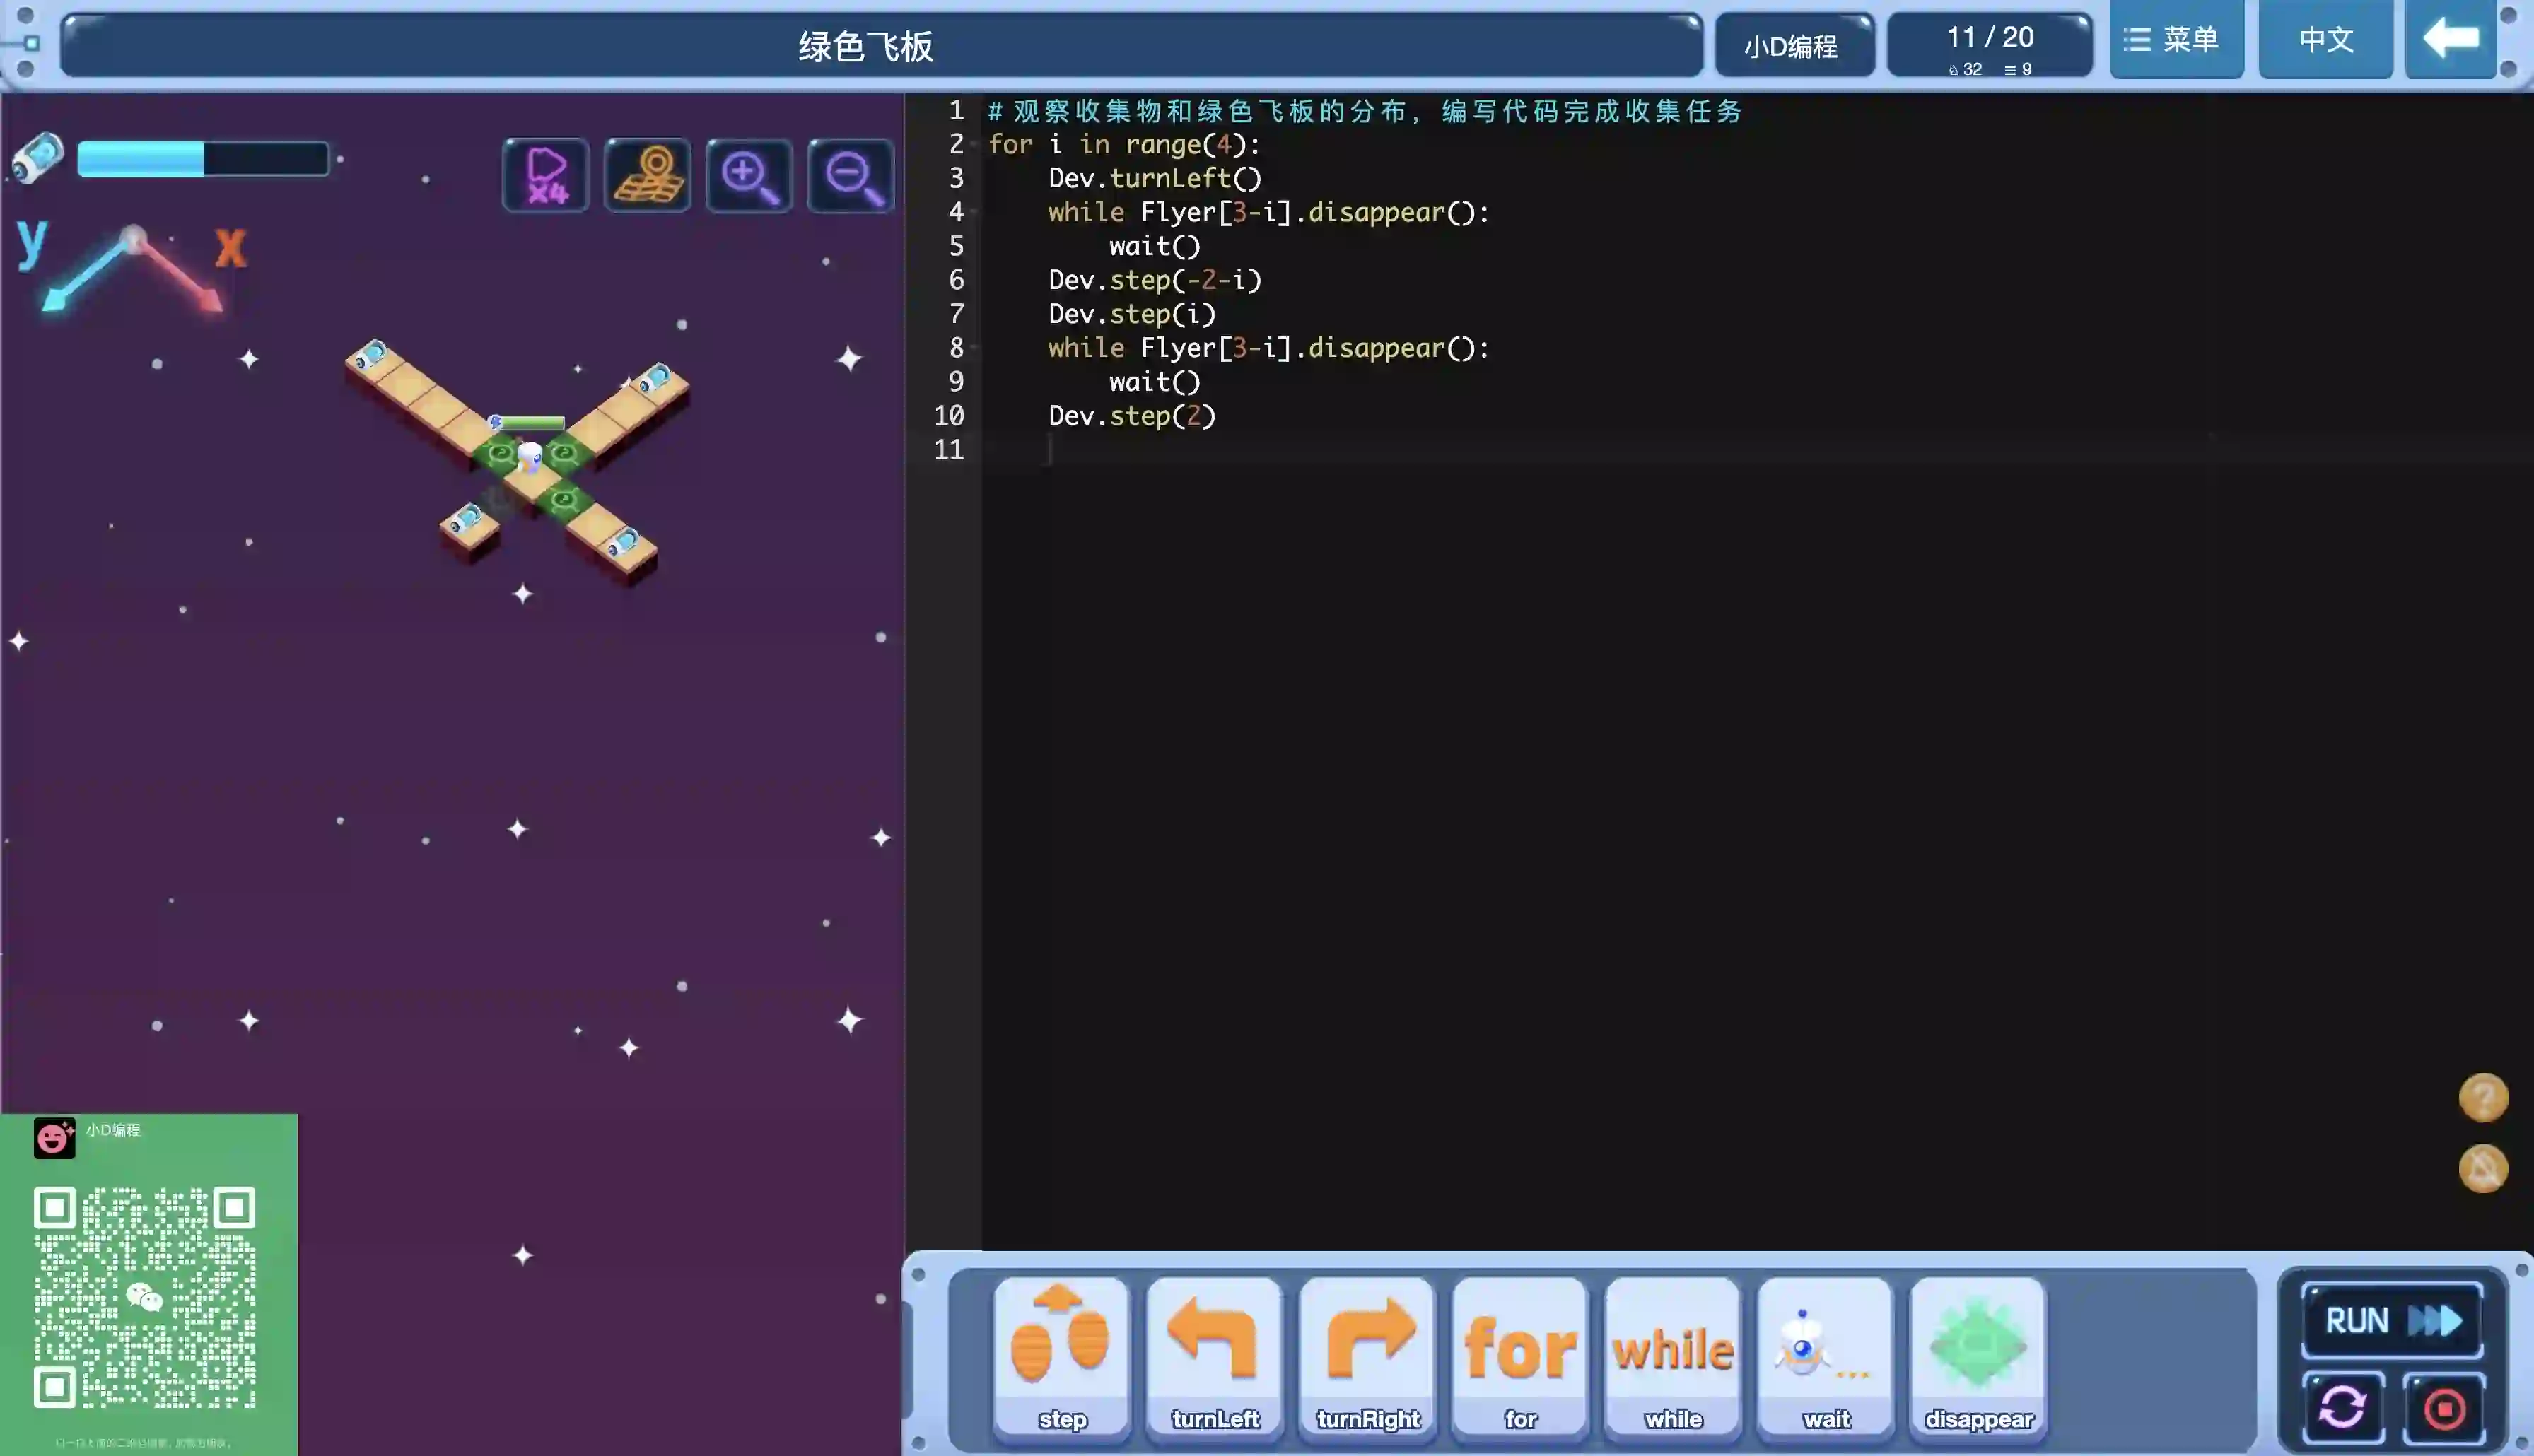This screenshot has height=1456, width=2534.
Task: Zoom out of the game scene
Action: pos(851,176)
